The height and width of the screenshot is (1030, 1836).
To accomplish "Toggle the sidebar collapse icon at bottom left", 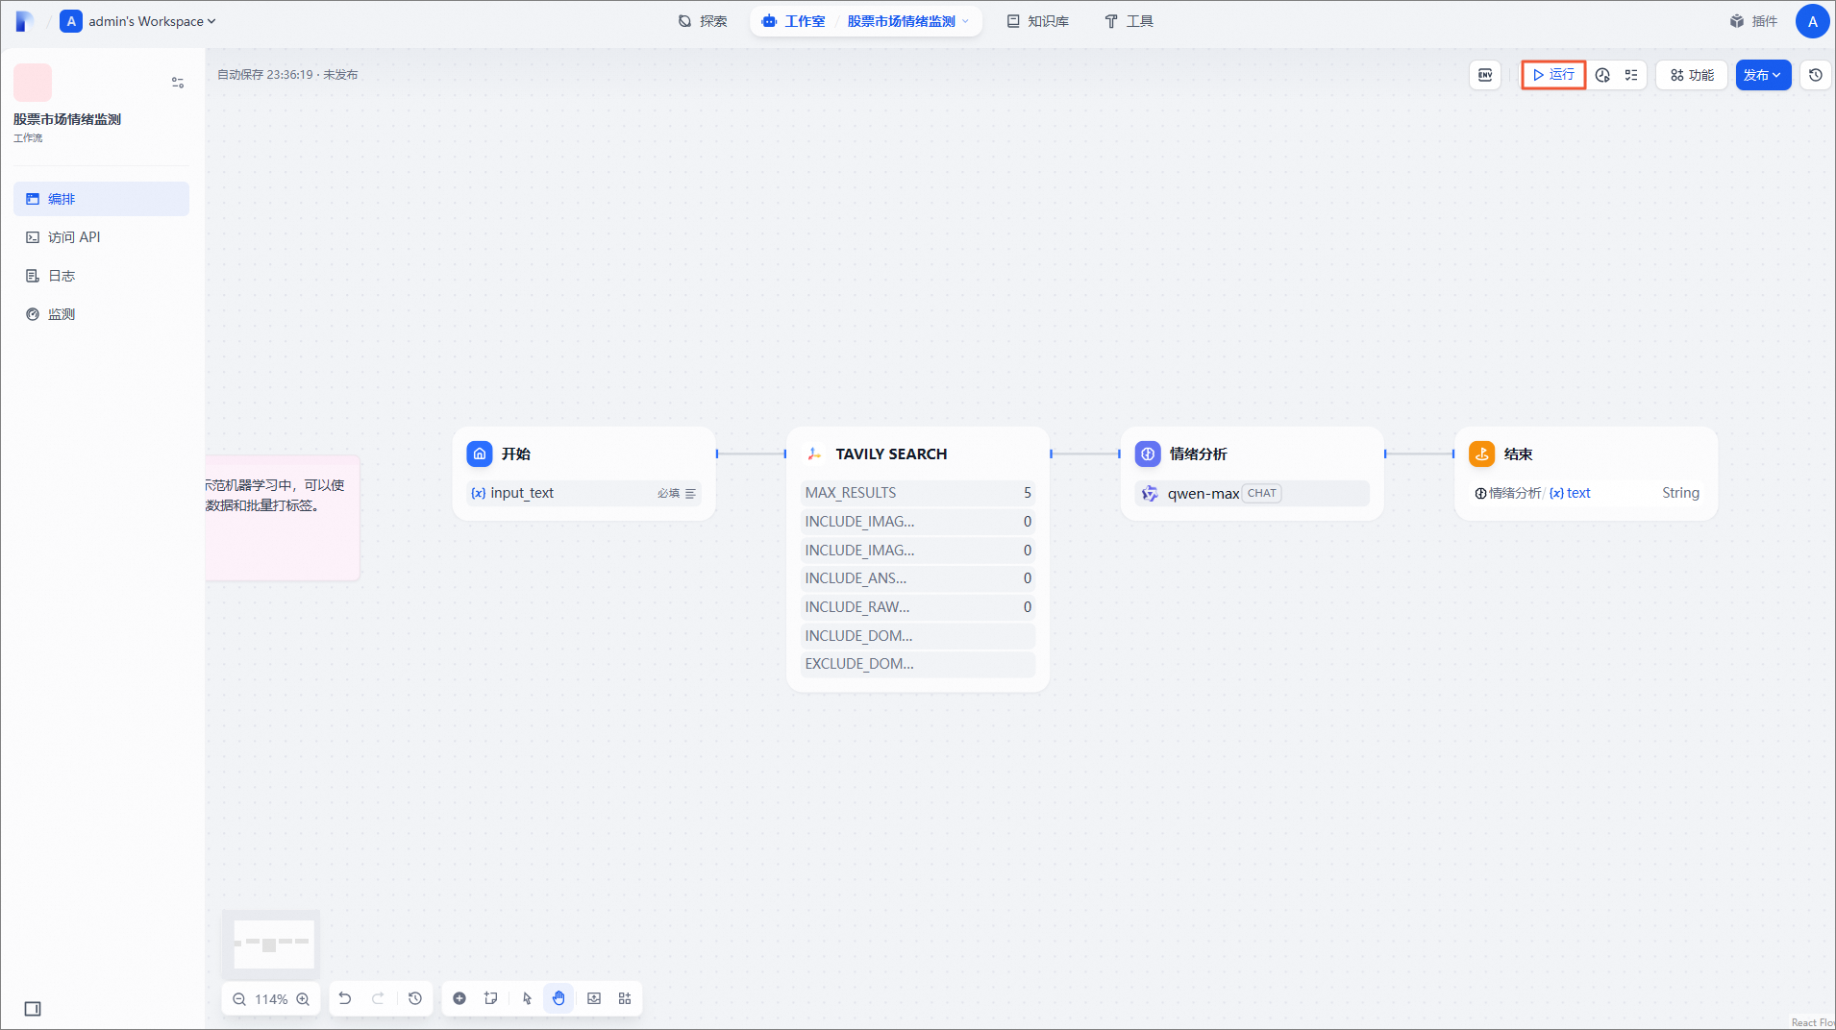I will click(x=33, y=1009).
